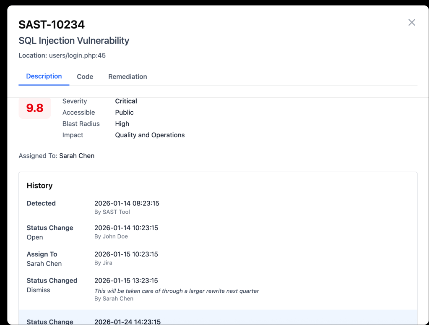Click the SAST-10234 issue ID heading
This screenshot has height=325, width=429.
click(52, 25)
